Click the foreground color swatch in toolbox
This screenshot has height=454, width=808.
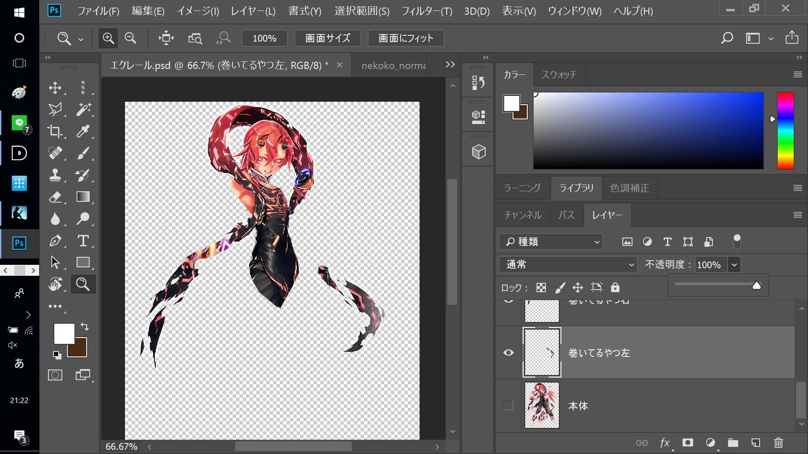tap(64, 333)
